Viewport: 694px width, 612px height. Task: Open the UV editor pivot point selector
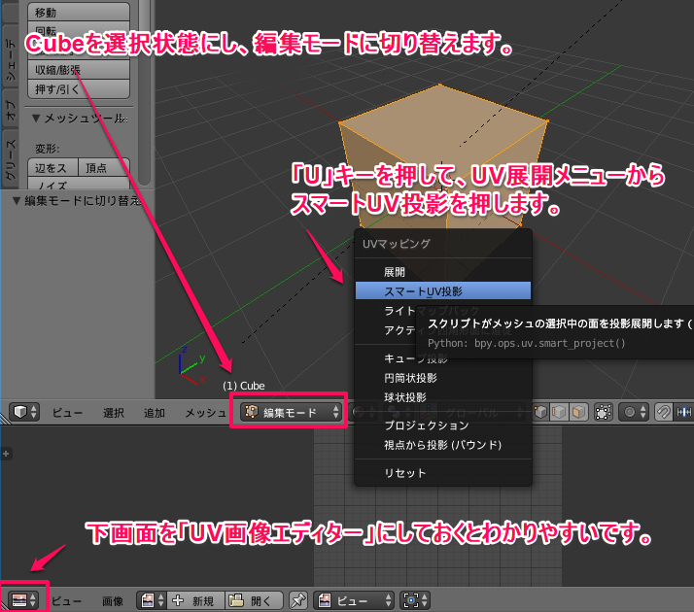coord(415,600)
